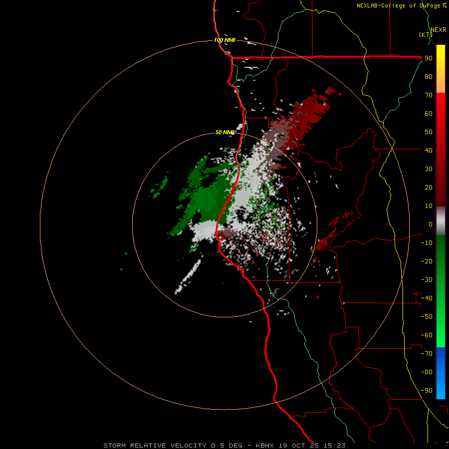Screen dimensions: 449x449
Task: Click the 20 value on velocity scale
Action: pyautogui.click(x=429, y=188)
